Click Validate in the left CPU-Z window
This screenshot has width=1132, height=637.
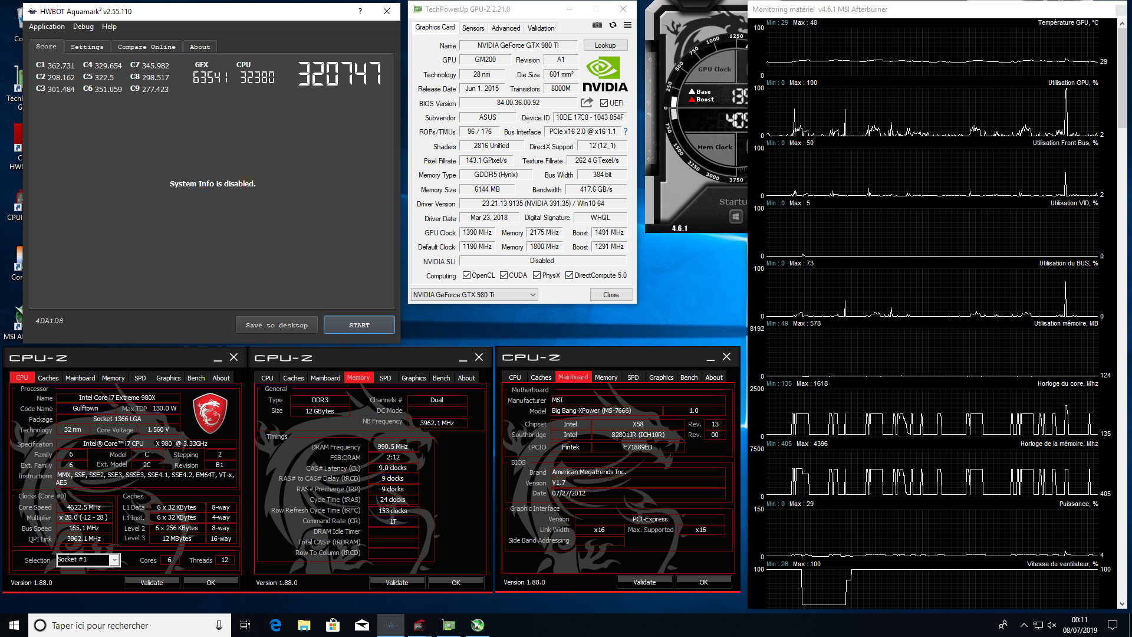152,583
